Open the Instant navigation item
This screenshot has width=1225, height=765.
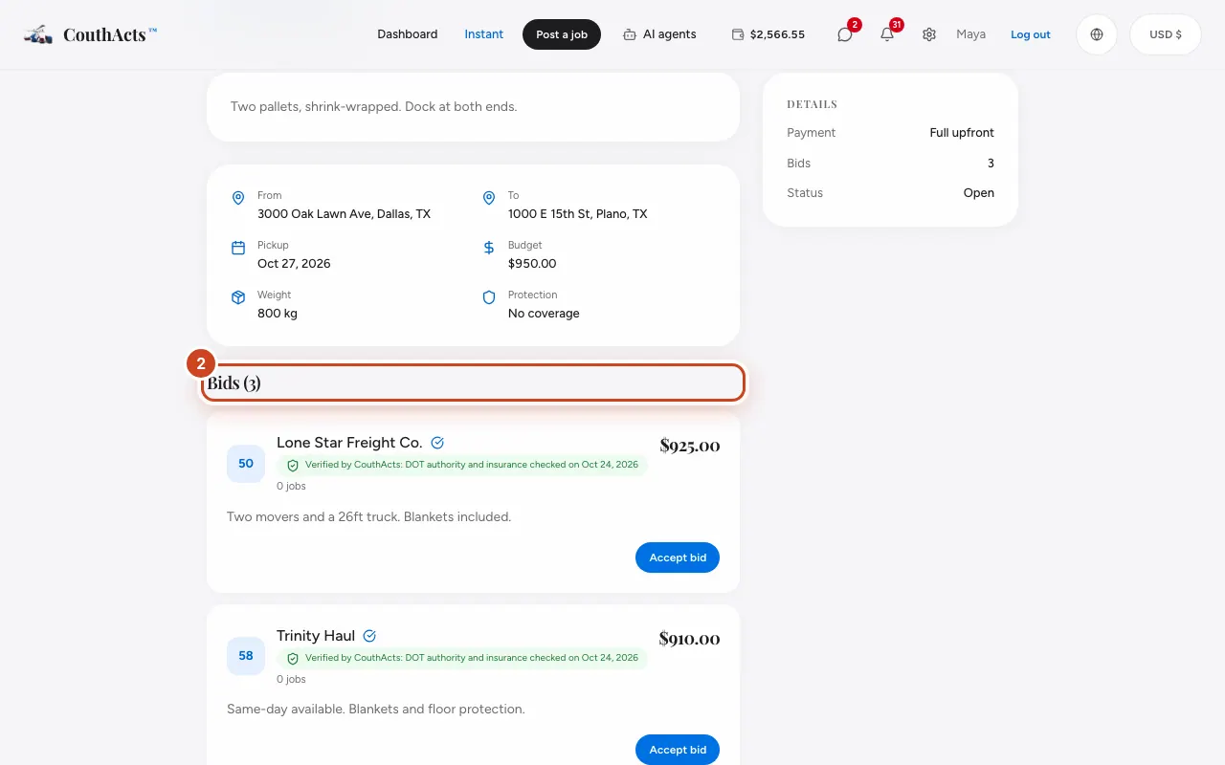484,34
